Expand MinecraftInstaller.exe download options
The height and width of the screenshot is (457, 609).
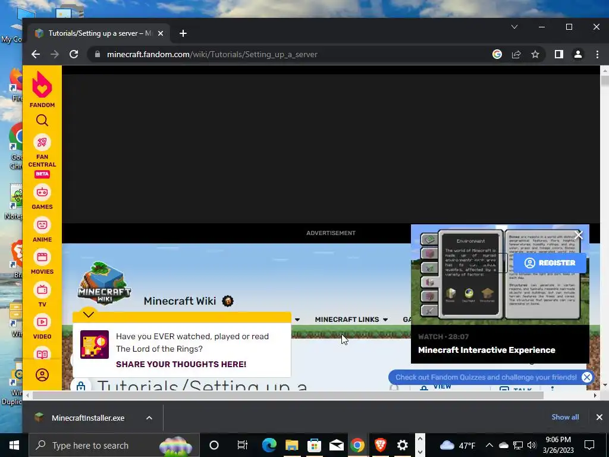click(x=149, y=418)
